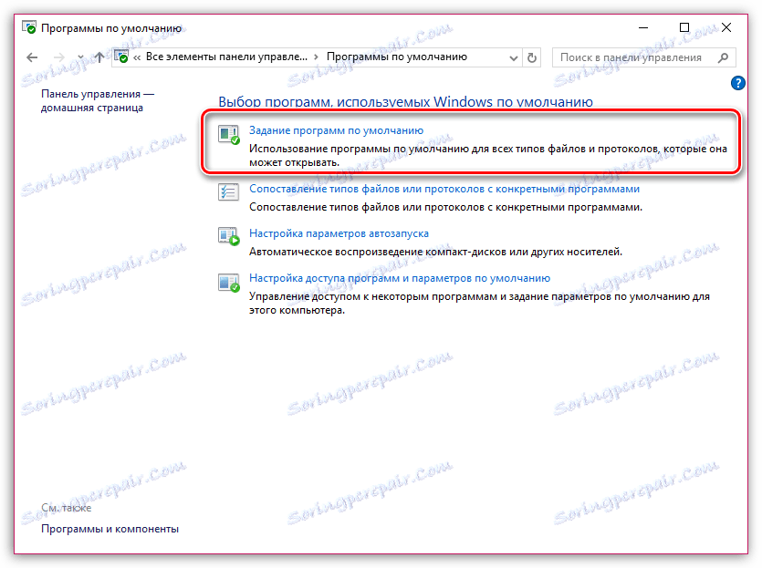Click the search magnifier icon

click(x=723, y=57)
